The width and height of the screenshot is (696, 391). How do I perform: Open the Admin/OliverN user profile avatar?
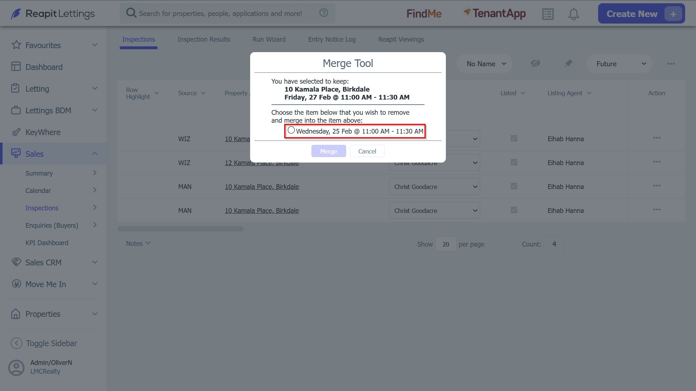(16, 367)
